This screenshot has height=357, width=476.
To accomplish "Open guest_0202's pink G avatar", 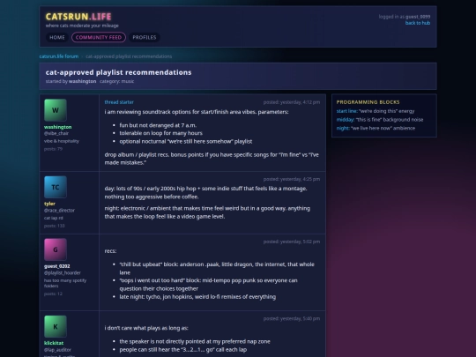I will tap(56, 249).
